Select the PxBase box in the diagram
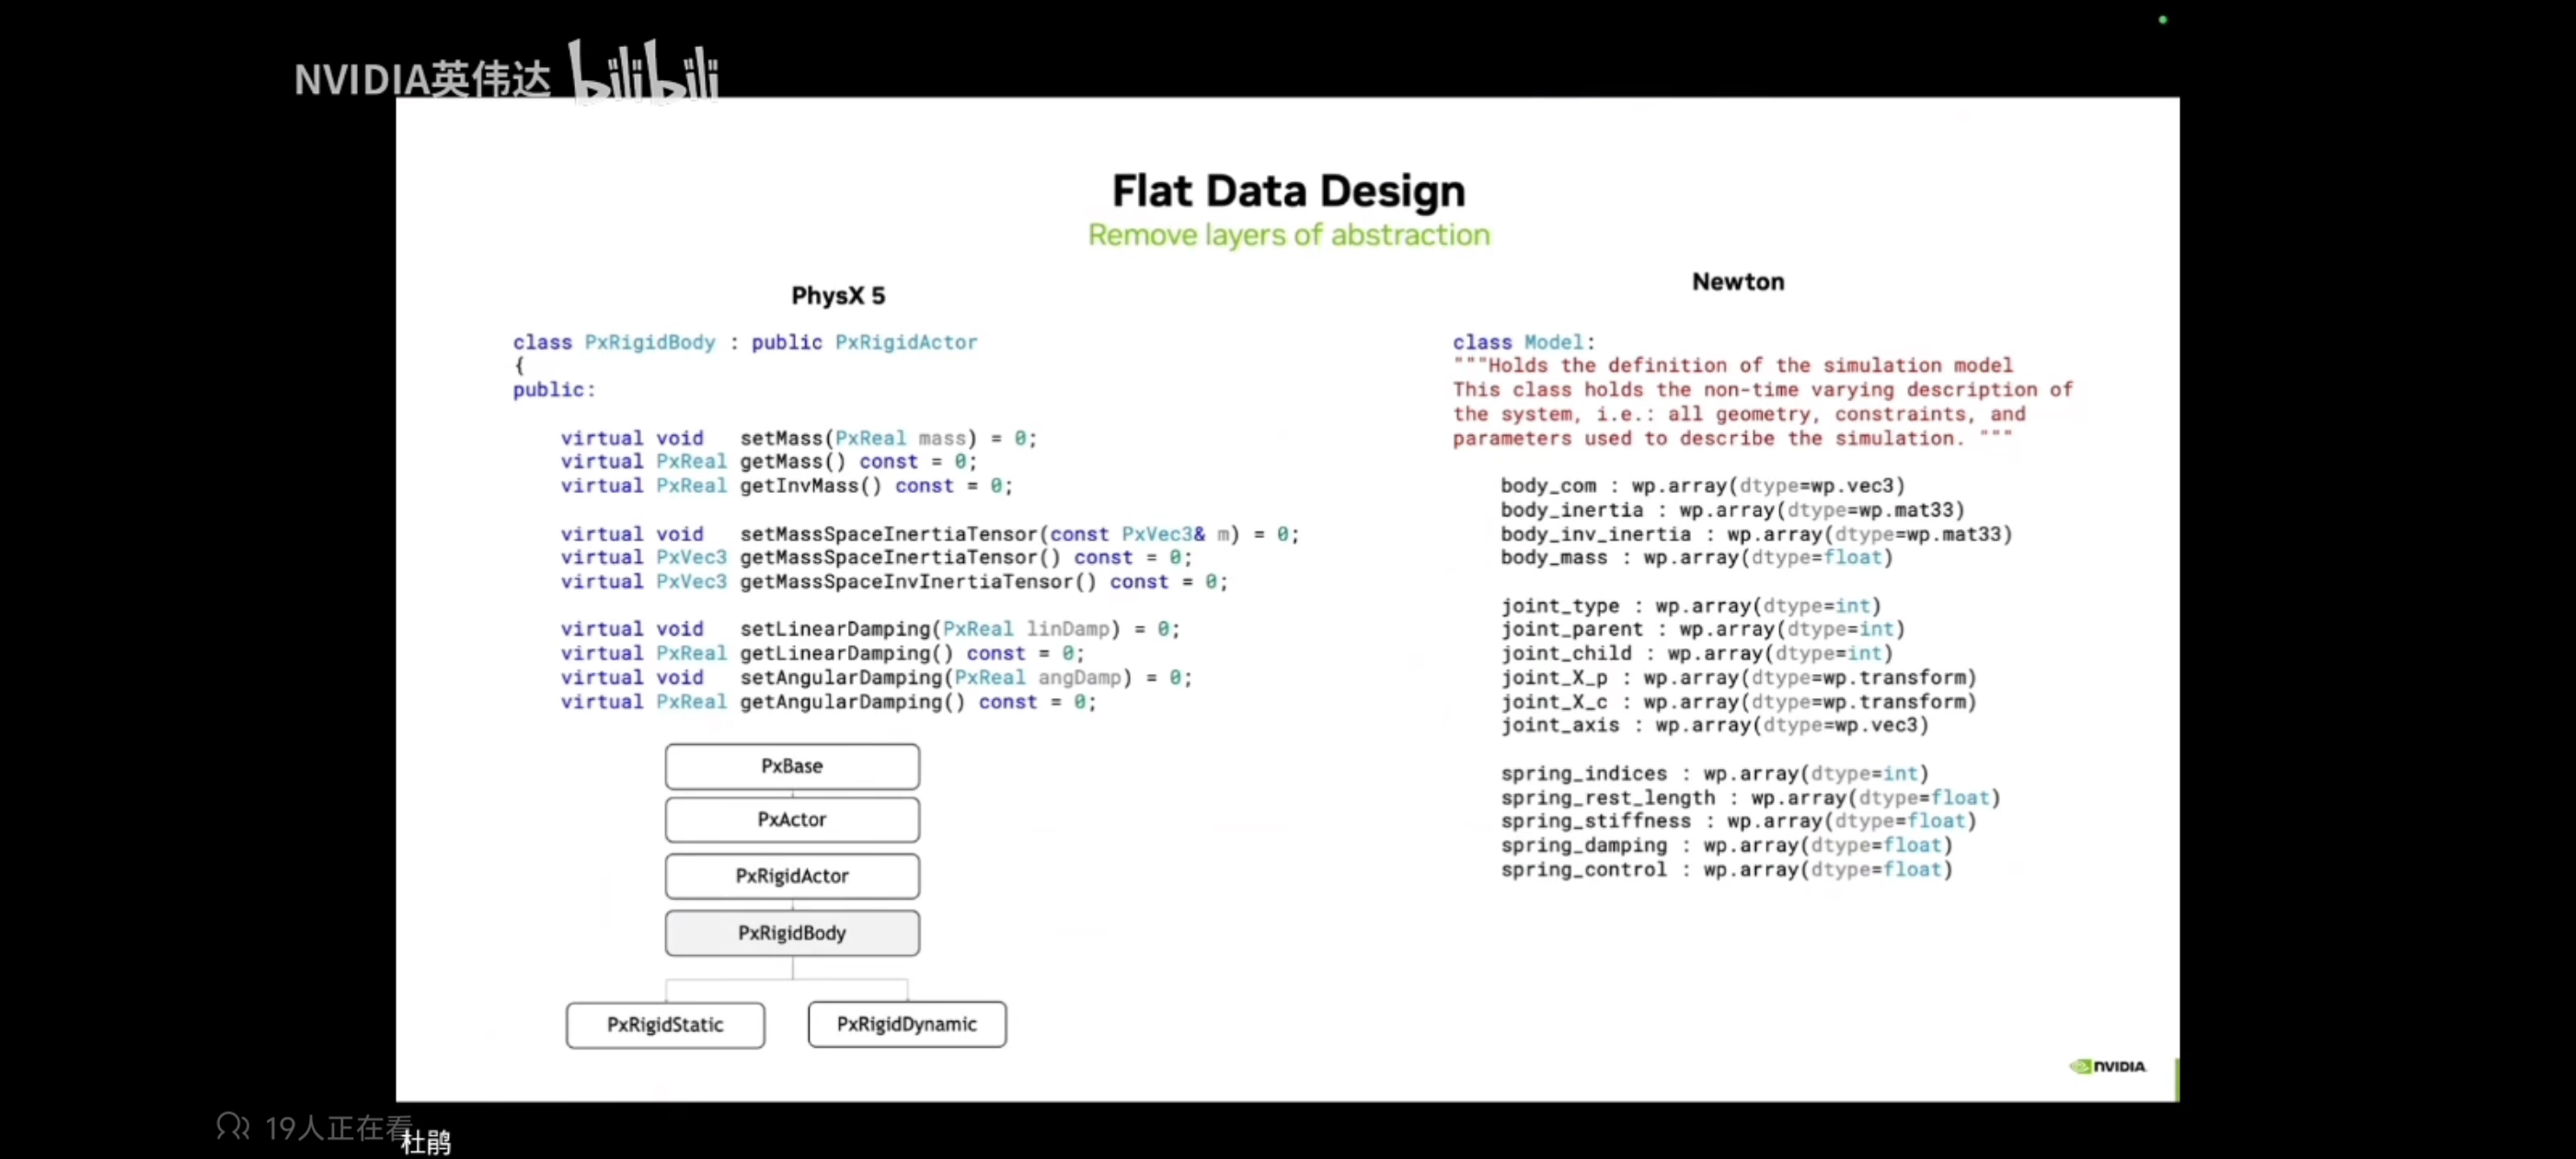2576x1159 pixels. click(x=791, y=766)
